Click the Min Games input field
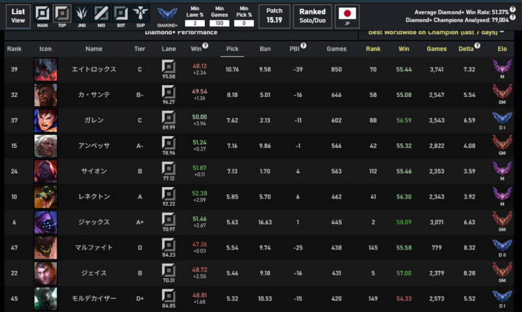This screenshot has height=312, width=522. click(219, 23)
